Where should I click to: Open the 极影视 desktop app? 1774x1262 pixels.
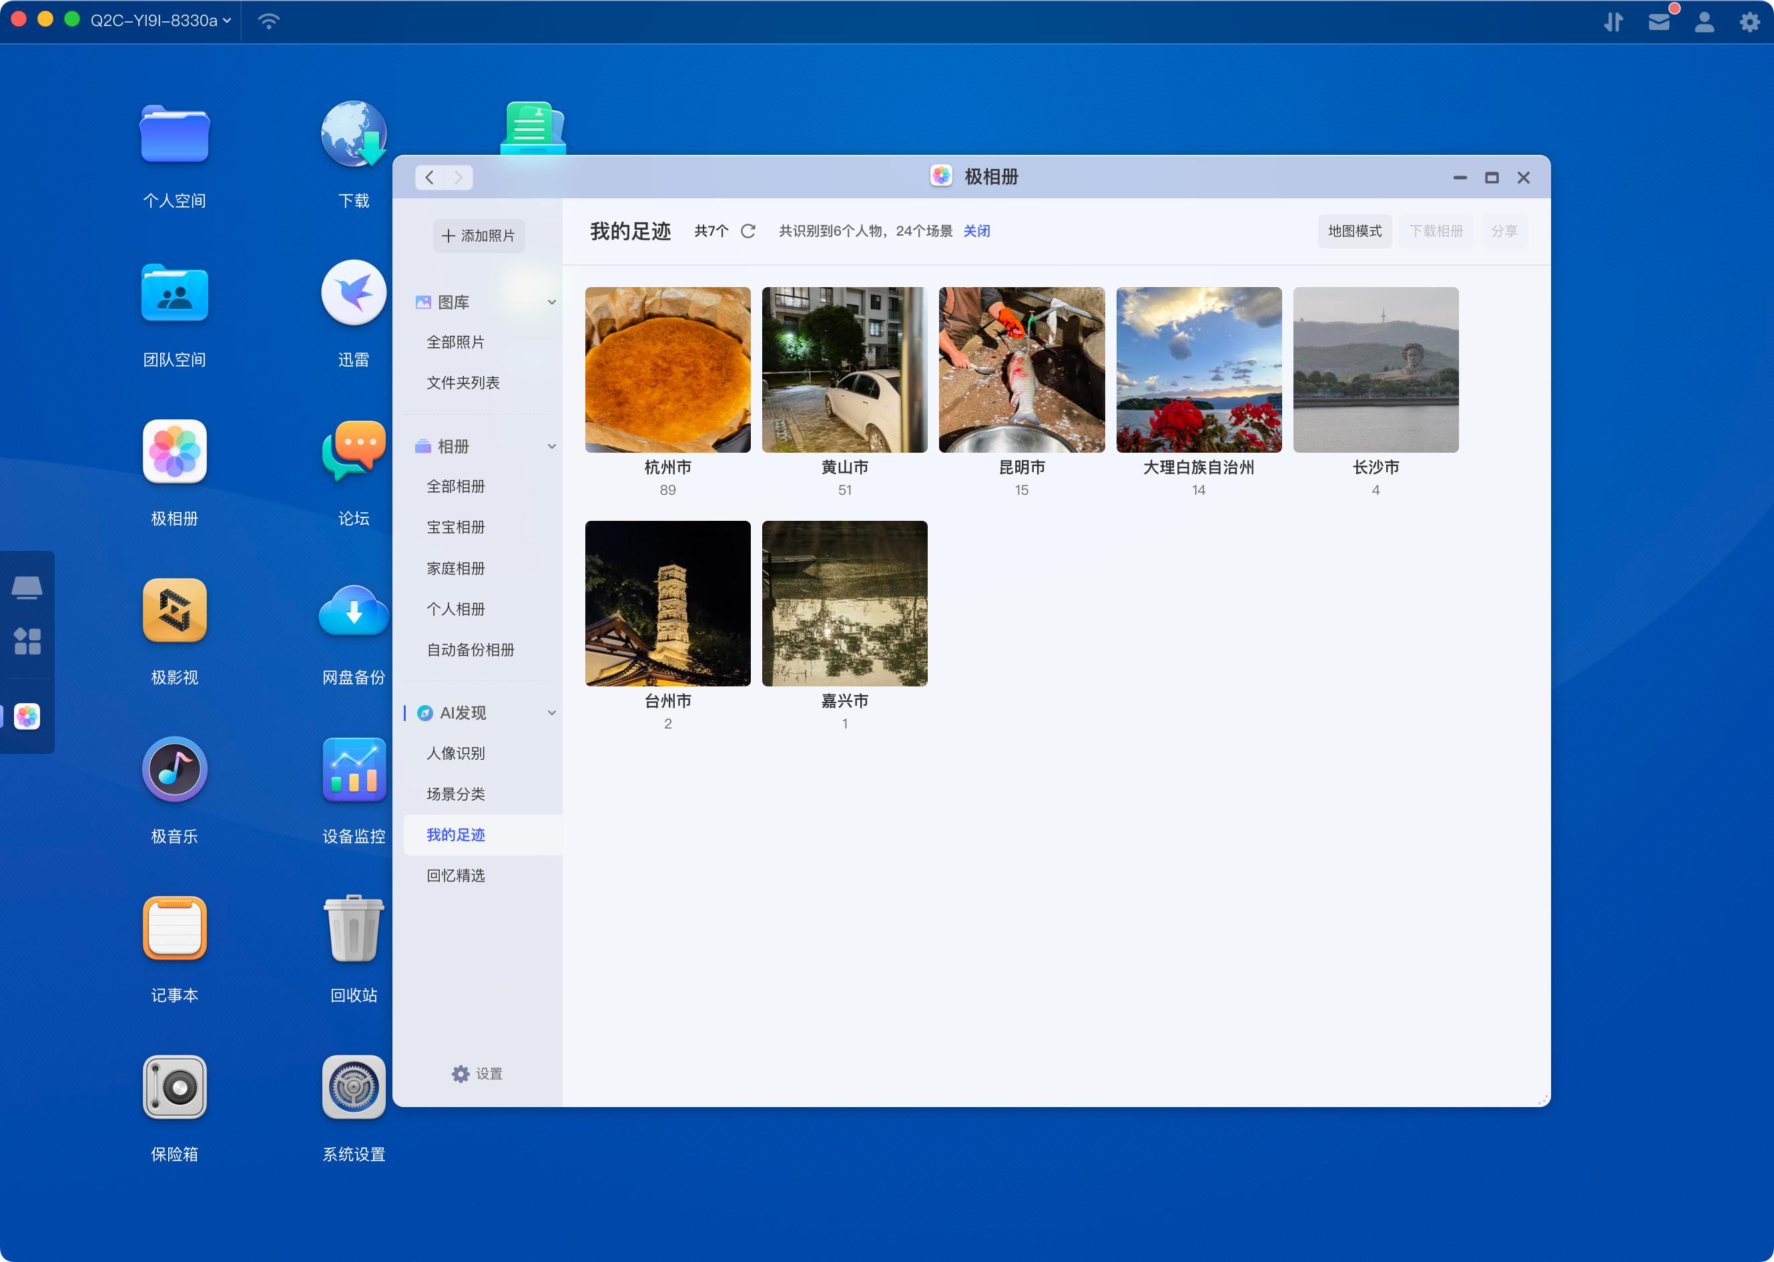(x=174, y=610)
